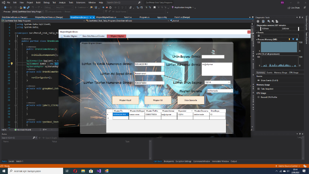Click the Restart debugging circular arrow icon
309x174 pixels.
(110, 7)
